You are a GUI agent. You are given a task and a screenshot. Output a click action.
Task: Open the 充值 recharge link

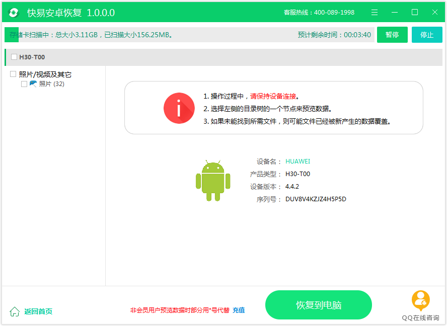click(x=239, y=310)
